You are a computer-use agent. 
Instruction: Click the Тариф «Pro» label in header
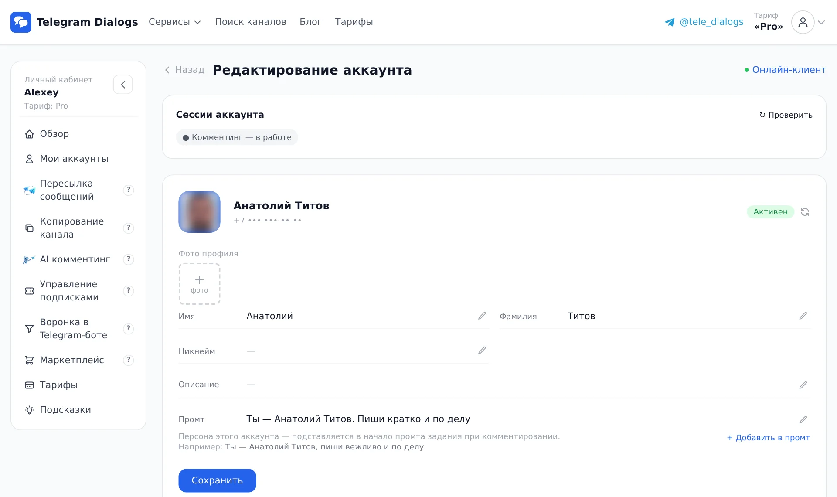pos(769,22)
